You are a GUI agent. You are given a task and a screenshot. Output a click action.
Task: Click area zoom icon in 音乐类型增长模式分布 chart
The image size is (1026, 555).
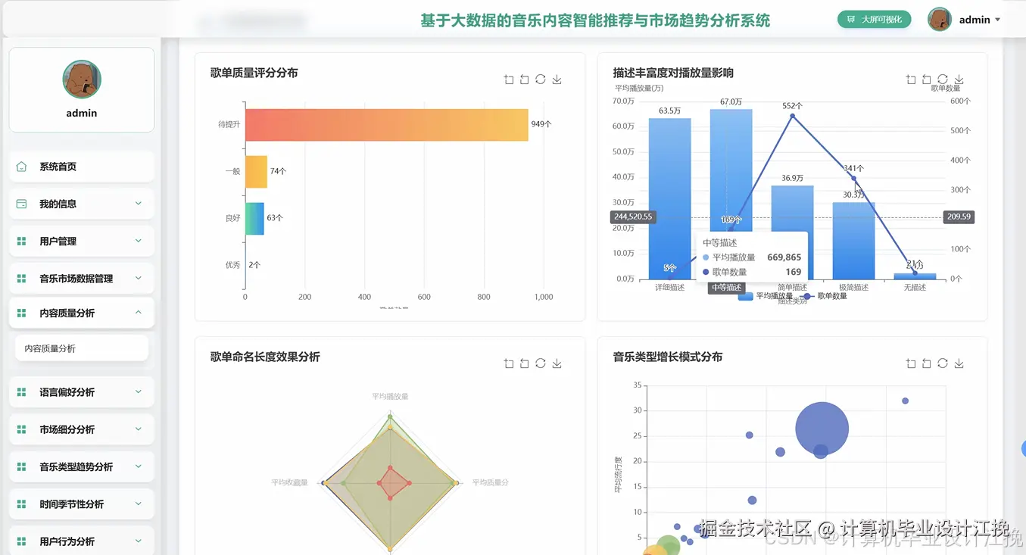pyautogui.click(x=911, y=363)
